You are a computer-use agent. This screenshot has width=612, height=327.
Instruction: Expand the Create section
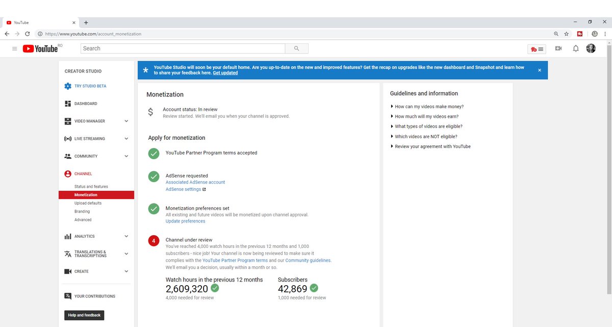(126, 271)
